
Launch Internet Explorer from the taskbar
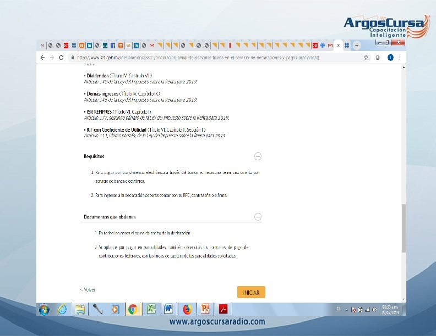(62, 310)
